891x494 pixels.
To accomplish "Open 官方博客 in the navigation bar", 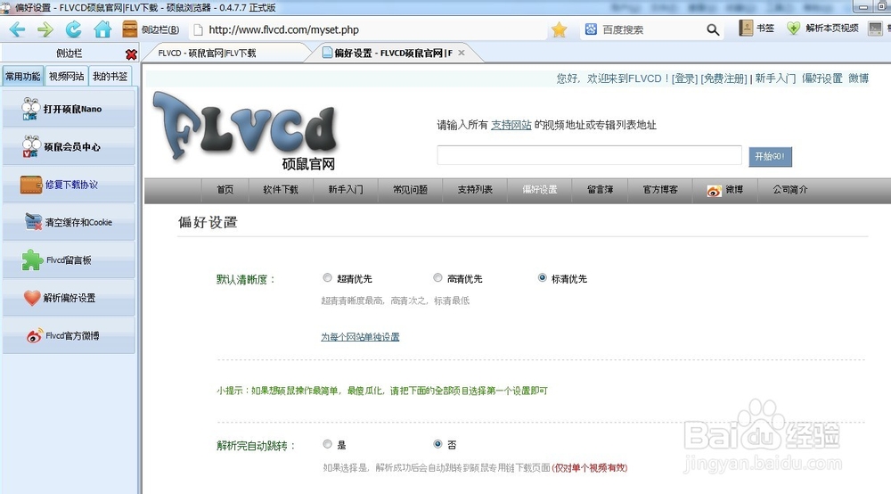I will pos(660,189).
